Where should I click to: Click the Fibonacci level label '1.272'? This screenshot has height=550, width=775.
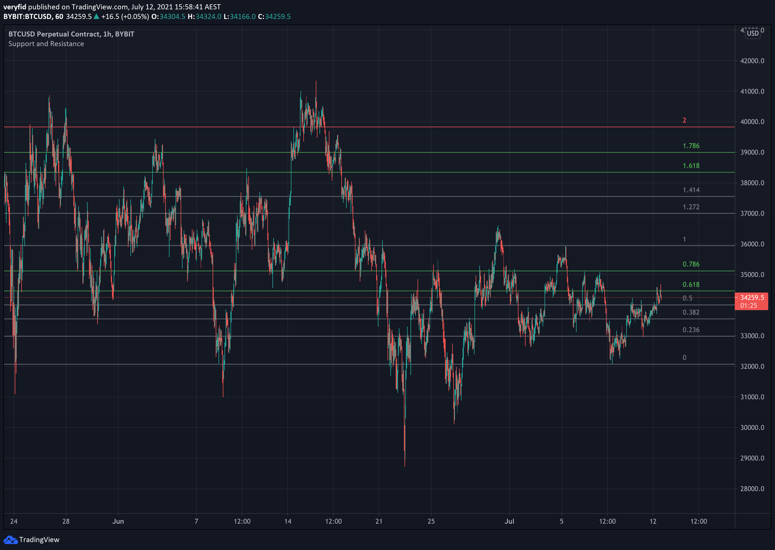691,207
